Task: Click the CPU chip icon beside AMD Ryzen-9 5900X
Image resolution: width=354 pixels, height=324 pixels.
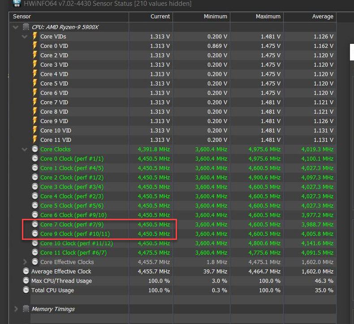Action: pyautogui.click(x=26, y=27)
